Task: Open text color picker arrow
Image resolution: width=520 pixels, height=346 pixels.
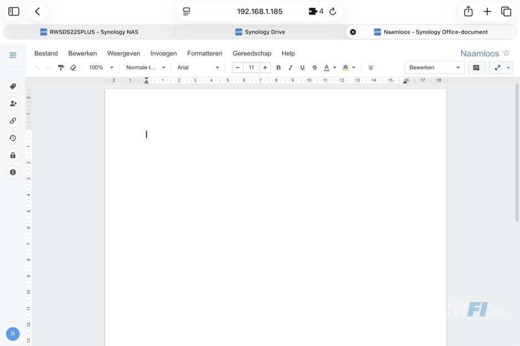Action: 335,68
